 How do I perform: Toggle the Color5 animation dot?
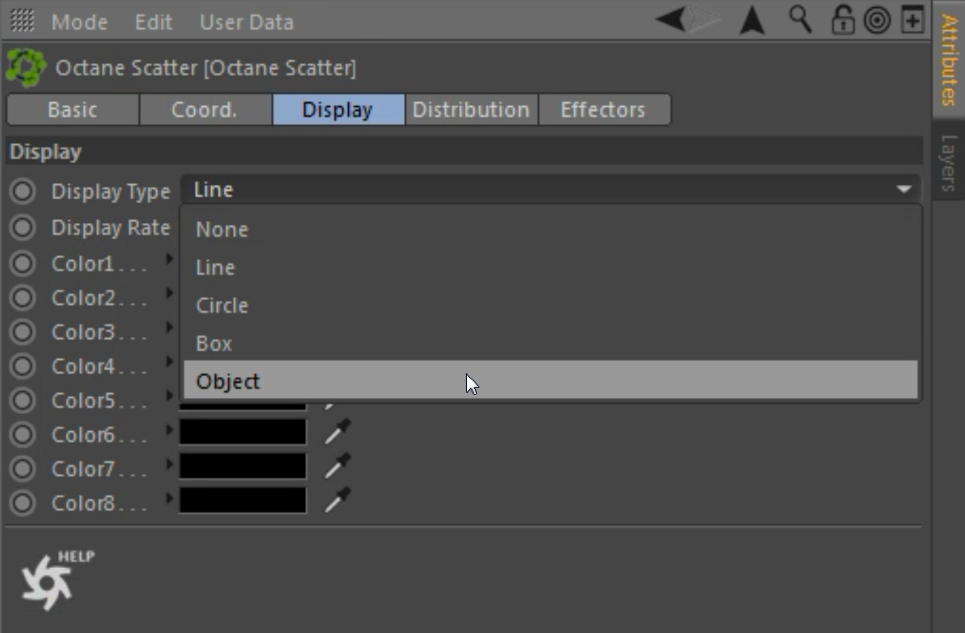click(x=23, y=400)
